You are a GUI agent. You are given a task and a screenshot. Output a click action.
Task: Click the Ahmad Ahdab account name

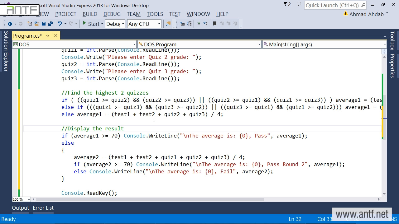tap(366, 14)
